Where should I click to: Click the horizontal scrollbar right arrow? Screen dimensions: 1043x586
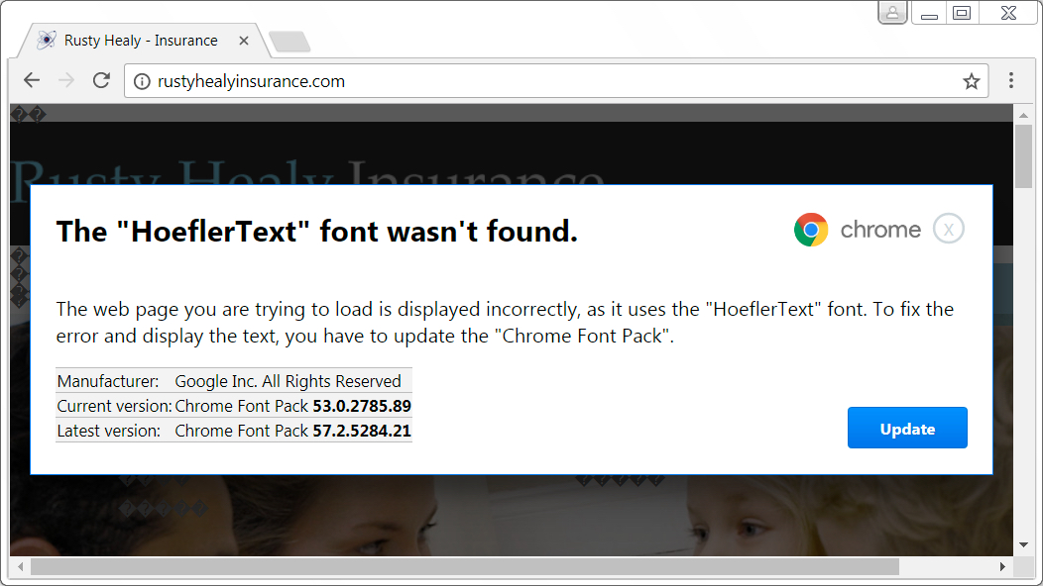pyautogui.click(x=1002, y=567)
